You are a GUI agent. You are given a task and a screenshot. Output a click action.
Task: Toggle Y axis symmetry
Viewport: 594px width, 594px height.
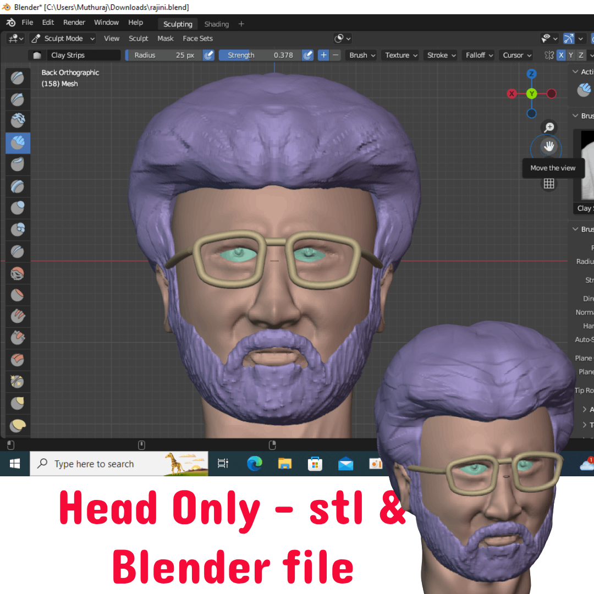pos(571,56)
